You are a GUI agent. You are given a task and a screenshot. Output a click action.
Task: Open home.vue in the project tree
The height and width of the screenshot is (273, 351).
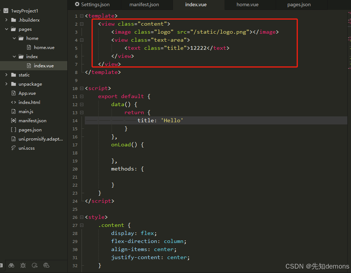pos(44,48)
